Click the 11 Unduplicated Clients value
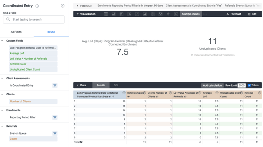The height and width of the screenshot is (147, 263). coord(212,41)
